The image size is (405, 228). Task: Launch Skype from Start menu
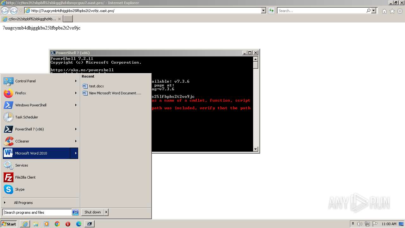(x=40, y=189)
